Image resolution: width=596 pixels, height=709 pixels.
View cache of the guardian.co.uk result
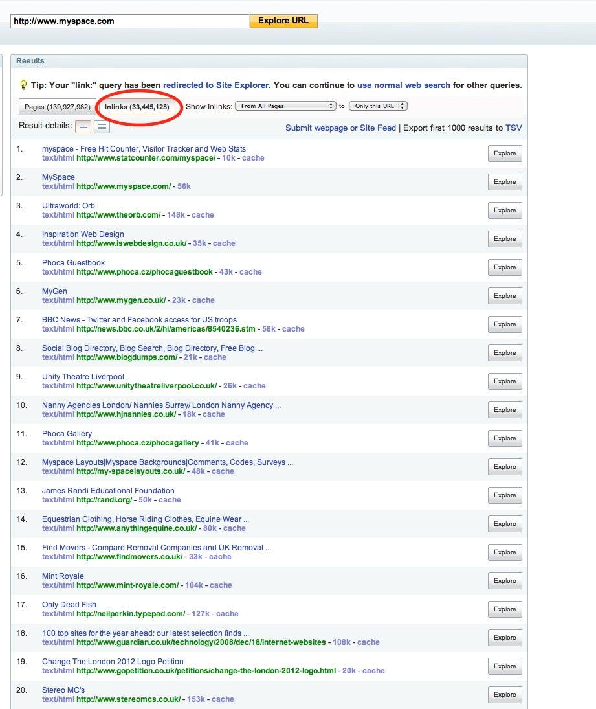[368, 642]
